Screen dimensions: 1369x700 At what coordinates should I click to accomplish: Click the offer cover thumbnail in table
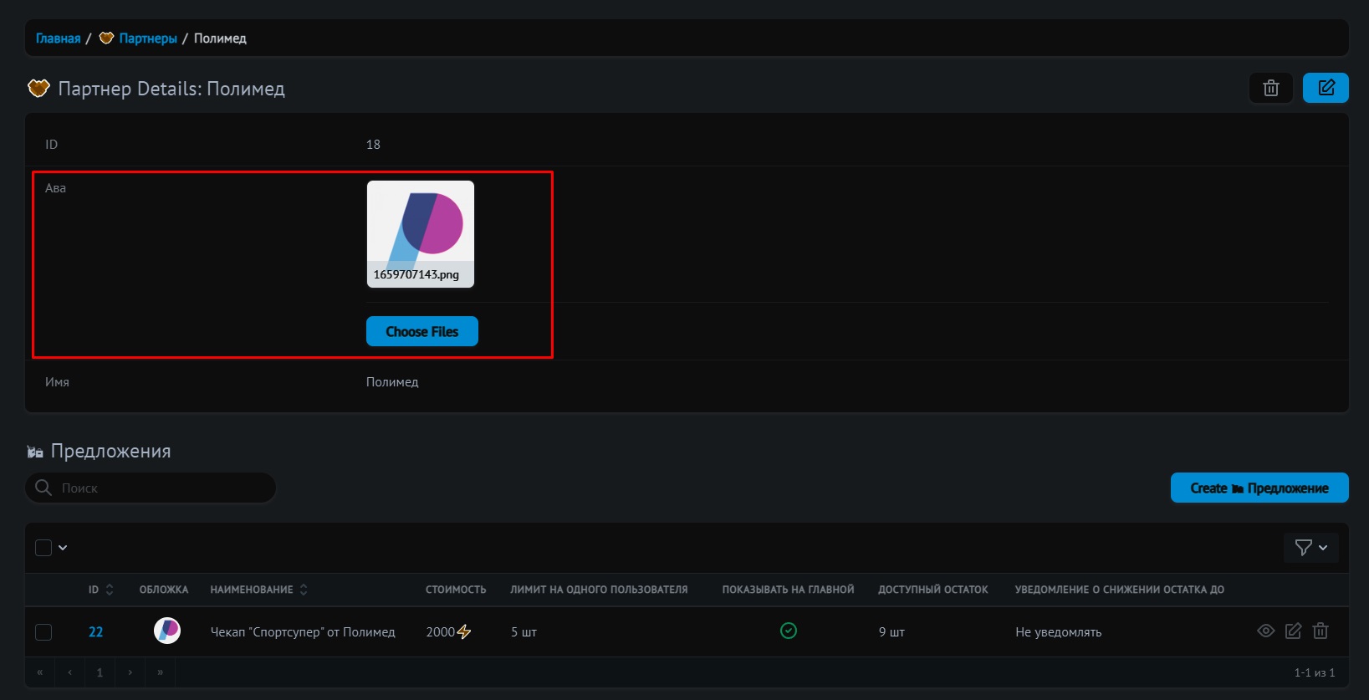click(x=167, y=631)
